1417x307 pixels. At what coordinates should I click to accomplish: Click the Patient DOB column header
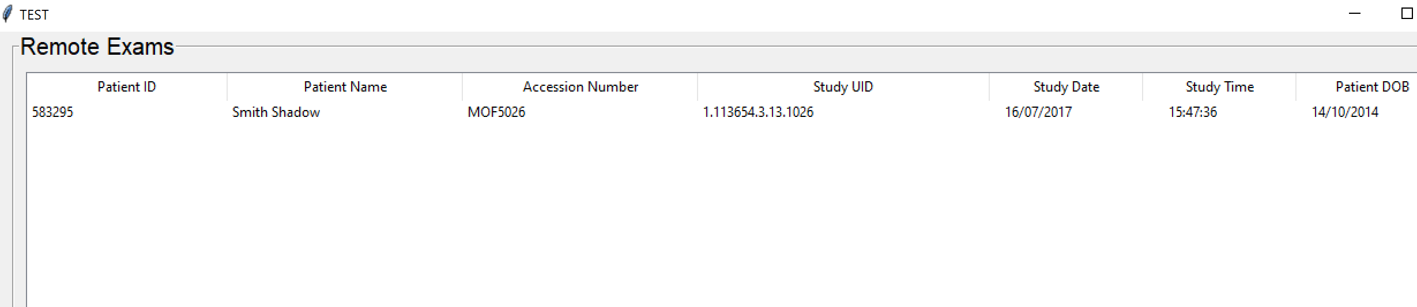coord(1356,87)
